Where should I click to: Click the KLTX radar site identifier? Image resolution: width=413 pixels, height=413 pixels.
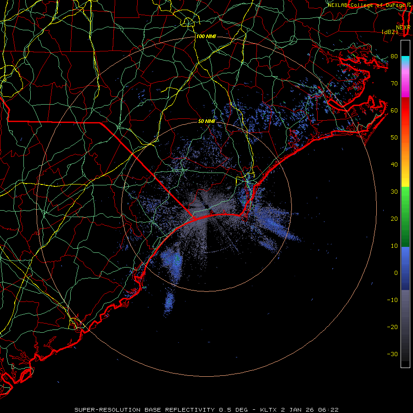pos(269,410)
